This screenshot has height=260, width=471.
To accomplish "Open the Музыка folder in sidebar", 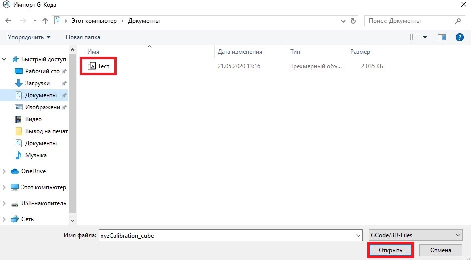I will (x=36, y=155).
